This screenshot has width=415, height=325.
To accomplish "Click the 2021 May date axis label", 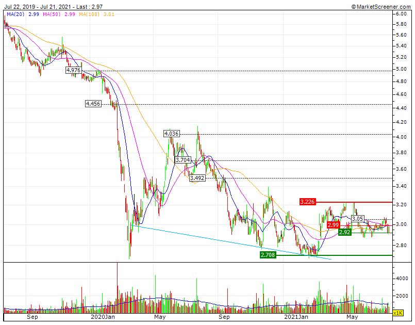I will click(x=352, y=317).
